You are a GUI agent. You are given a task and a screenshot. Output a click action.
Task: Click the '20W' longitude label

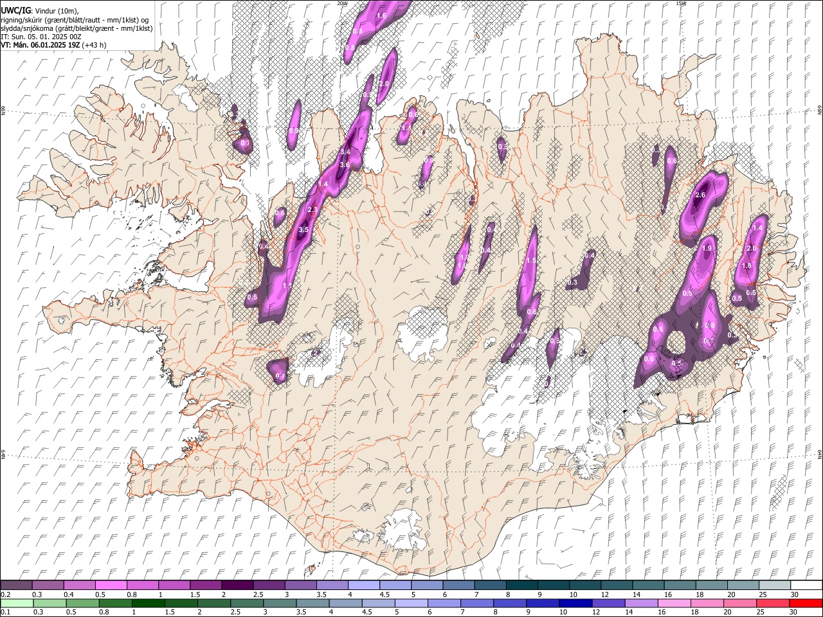[x=342, y=3]
